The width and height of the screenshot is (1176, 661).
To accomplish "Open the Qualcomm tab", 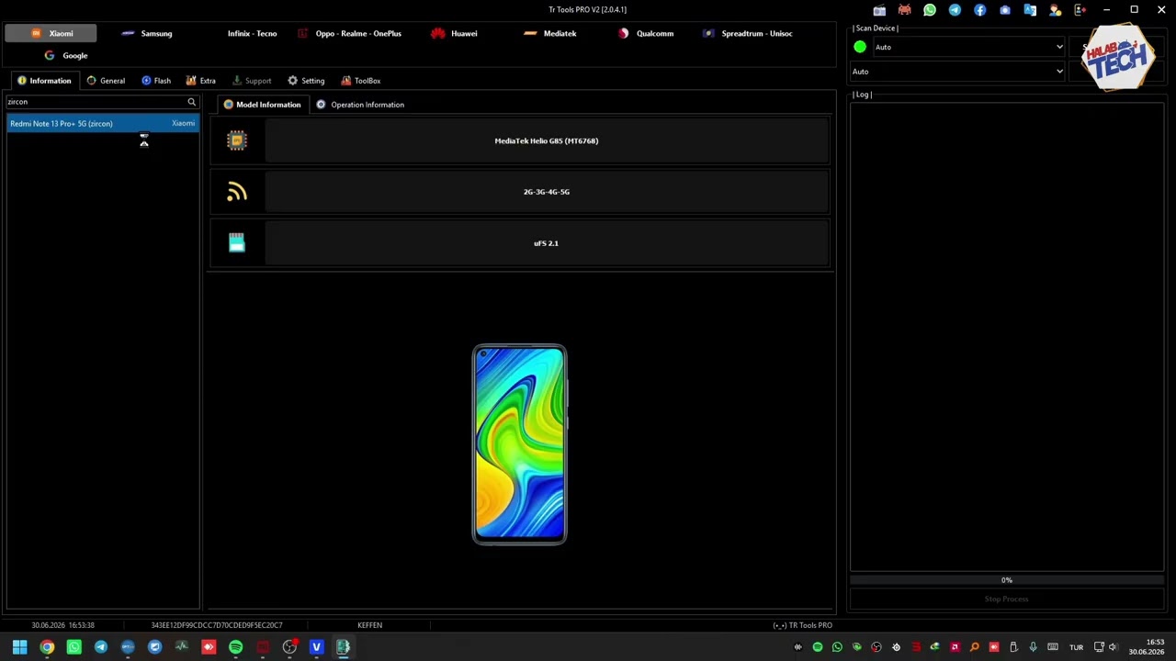I will 646,33.
